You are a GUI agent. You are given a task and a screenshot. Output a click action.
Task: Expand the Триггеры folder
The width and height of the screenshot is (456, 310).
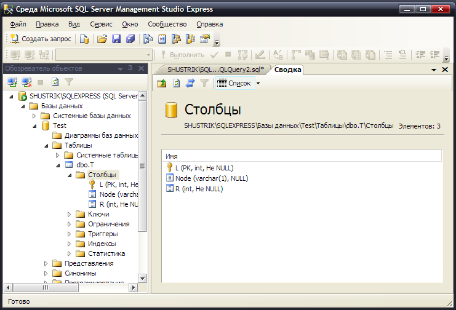[69, 234]
